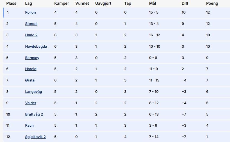This screenshot has height=143, width=230.
Task: Open the Spjelkavik 2 team link
Action: click(x=35, y=137)
